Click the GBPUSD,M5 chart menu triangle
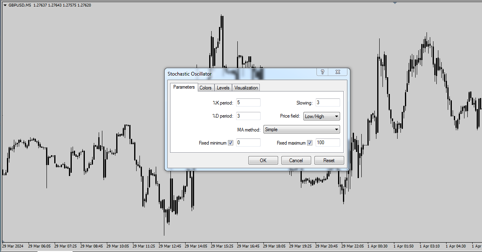Screen dimensions: 482x252 click(5, 5)
